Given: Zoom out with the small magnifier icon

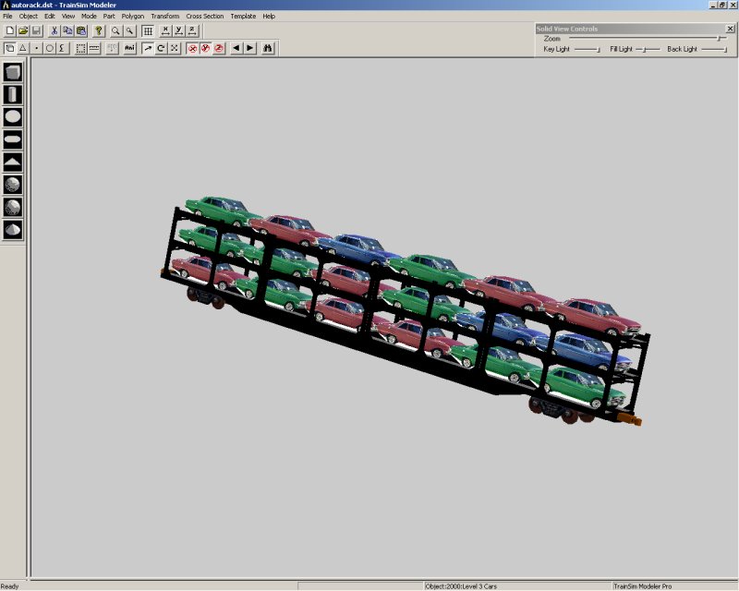Looking at the screenshot, I should click(129, 31).
